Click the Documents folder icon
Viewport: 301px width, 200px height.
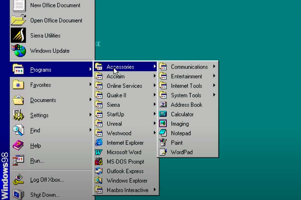coord(18,100)
